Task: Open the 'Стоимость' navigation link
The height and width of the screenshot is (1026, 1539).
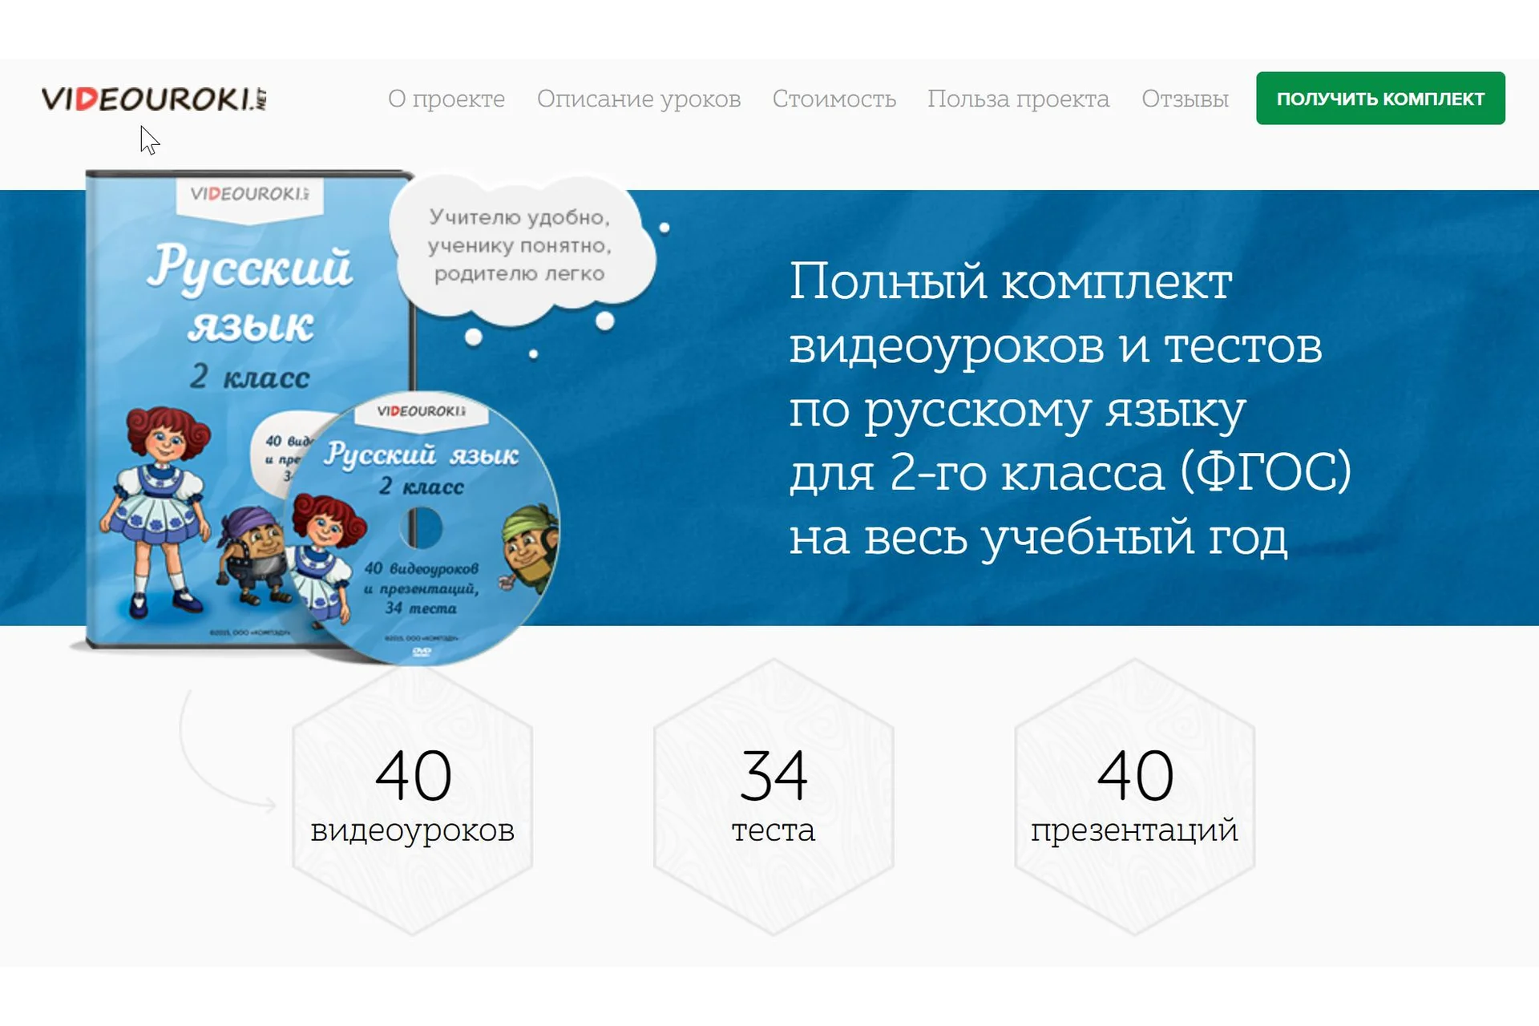Action: pyautogui.click(x=834, y=99)
